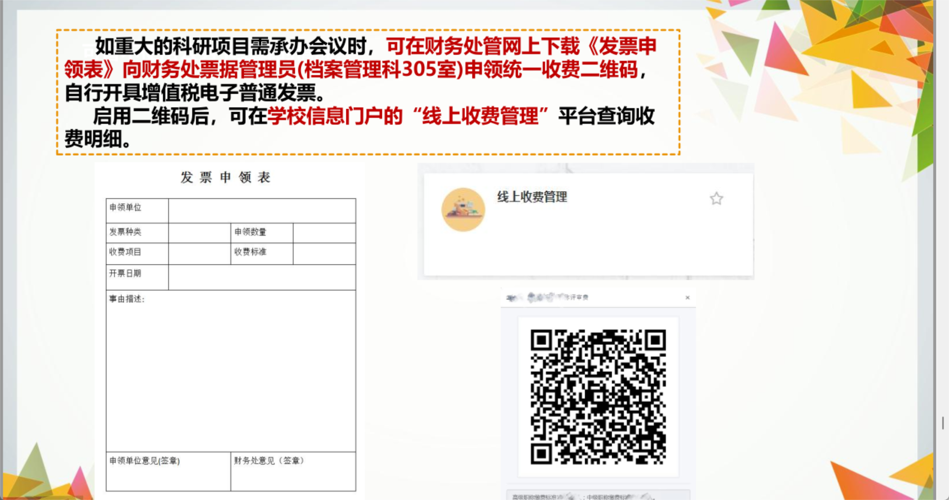The image size is (949, 500).
Task: Click the 事由描述 label
Action: coord(127,299)
